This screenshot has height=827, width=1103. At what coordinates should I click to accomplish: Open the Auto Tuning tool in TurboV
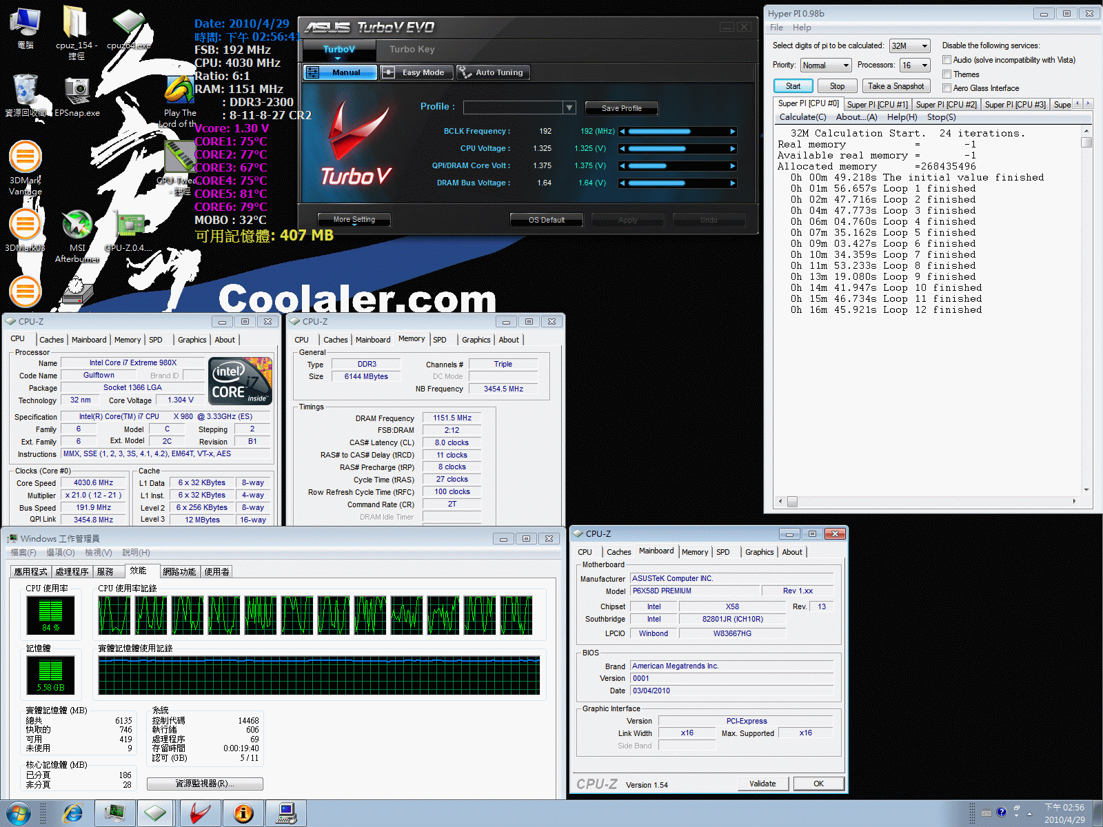tap(493, 72)
